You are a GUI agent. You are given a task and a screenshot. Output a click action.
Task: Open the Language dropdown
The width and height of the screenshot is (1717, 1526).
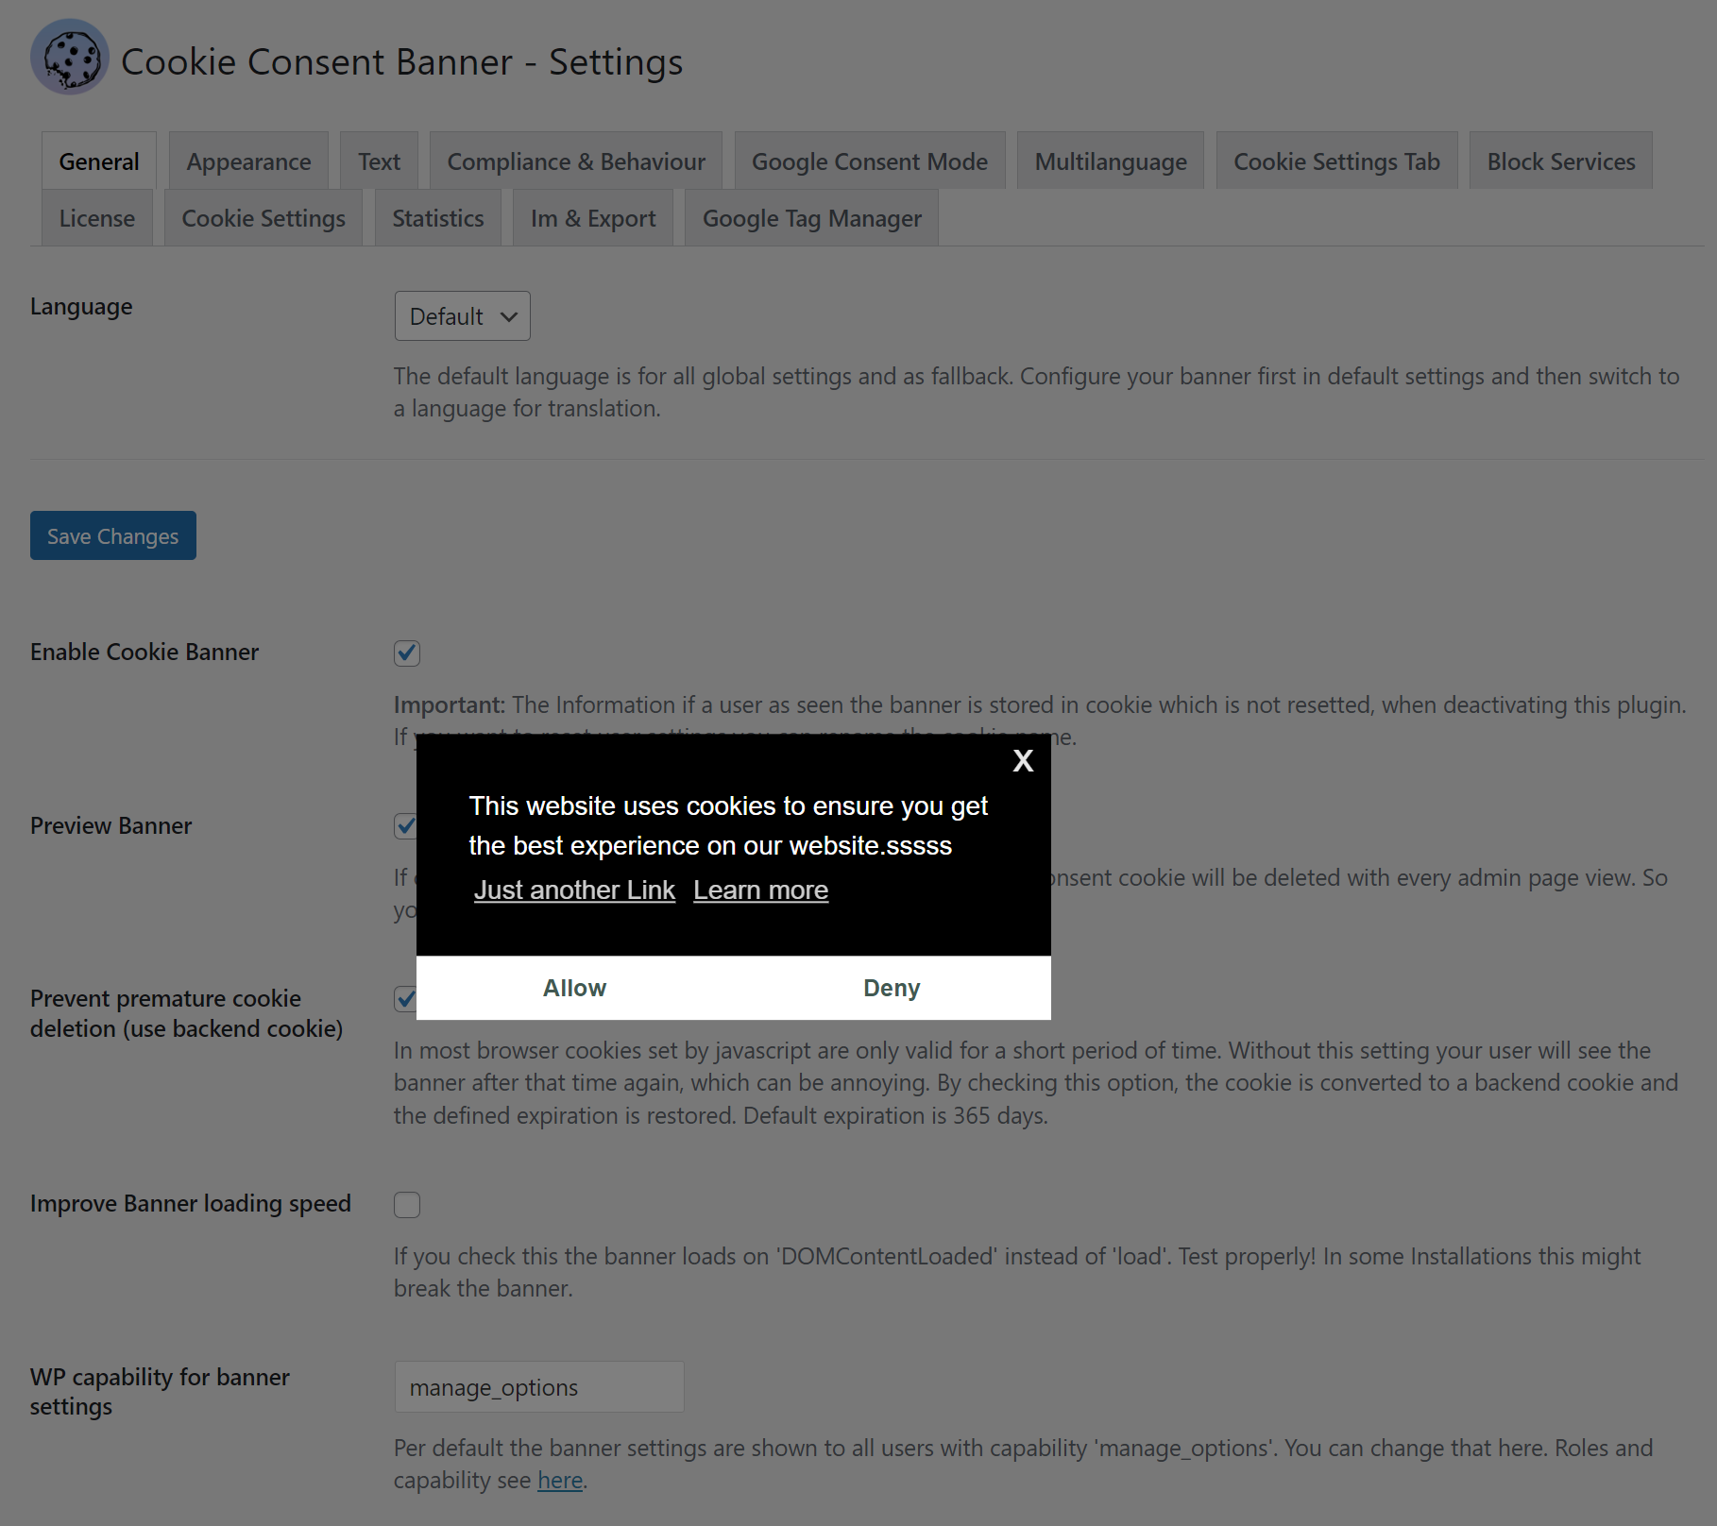pyautogui.click(x=463, y=316)
